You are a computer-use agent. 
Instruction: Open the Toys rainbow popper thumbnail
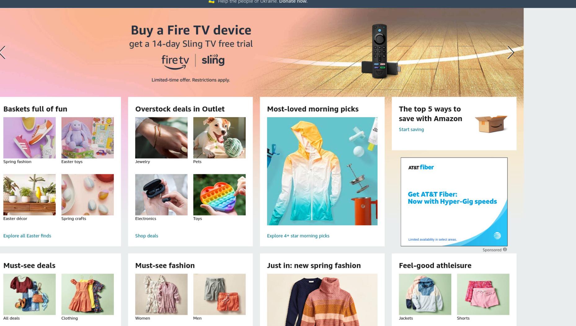[x=219, y=195]
